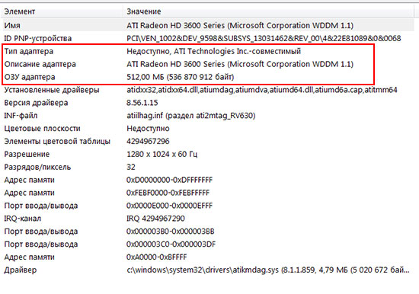
Task: Select the Драйвер row
Action: click(21, 270)
